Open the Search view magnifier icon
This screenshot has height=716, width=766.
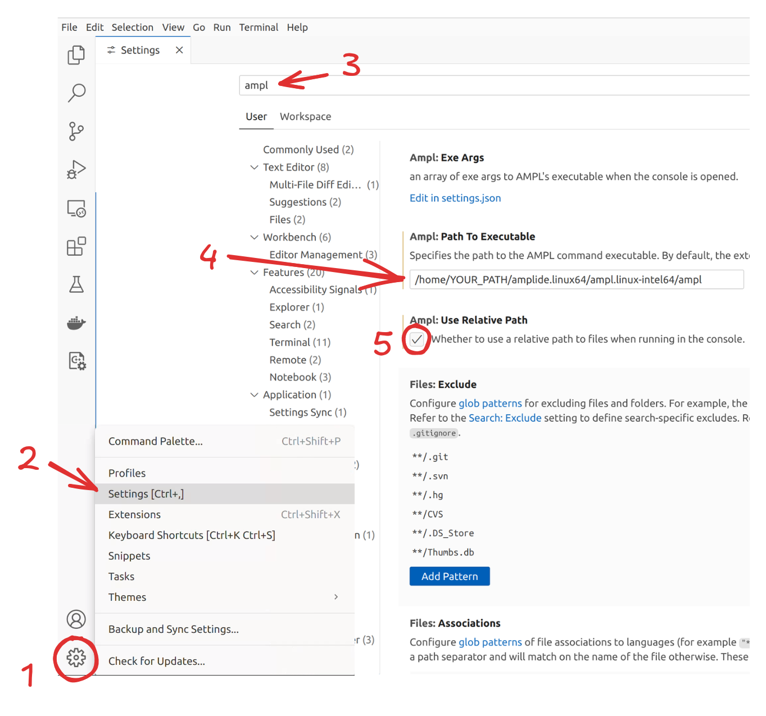[76, 93]
